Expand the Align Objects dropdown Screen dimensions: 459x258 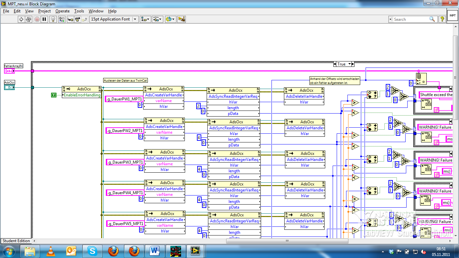pyautogui.click(x=145, y=19)
